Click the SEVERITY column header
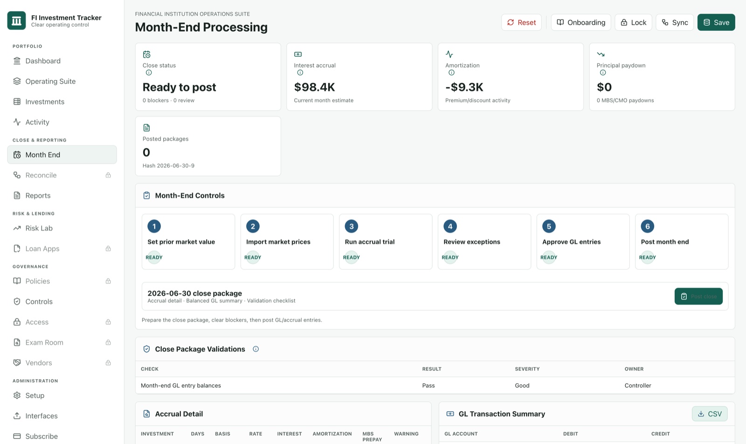The image size is (746, 444). (527, 369)
